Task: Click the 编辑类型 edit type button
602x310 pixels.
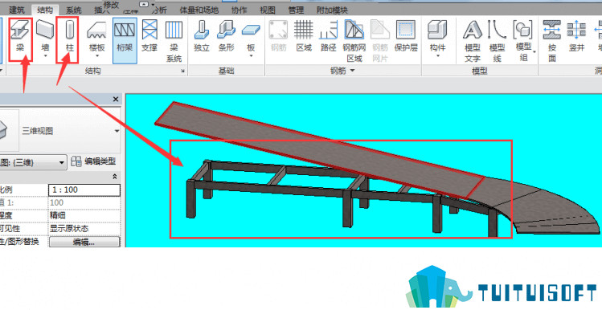Action: tap(94, 162)
